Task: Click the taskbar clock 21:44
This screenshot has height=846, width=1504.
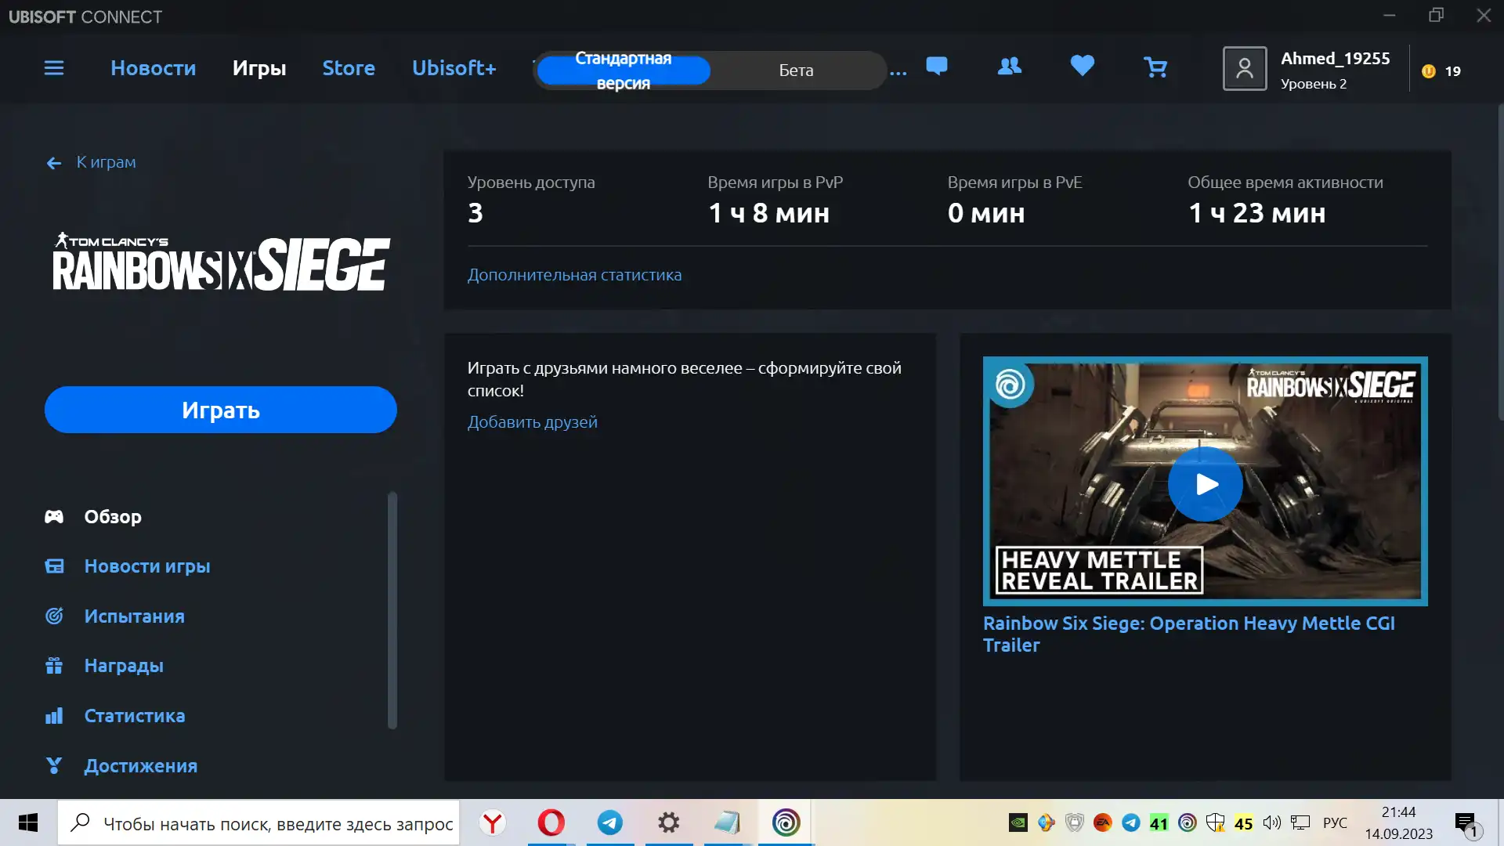Action: coord(1398,812)
